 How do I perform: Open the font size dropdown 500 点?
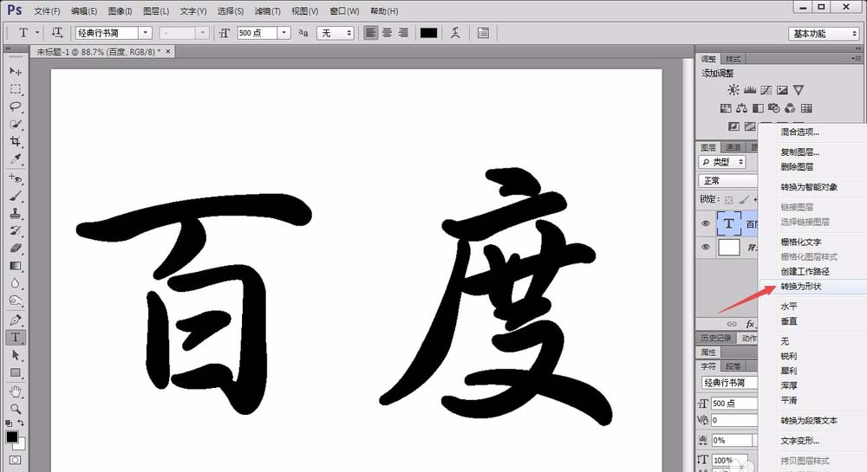point(284,33)
